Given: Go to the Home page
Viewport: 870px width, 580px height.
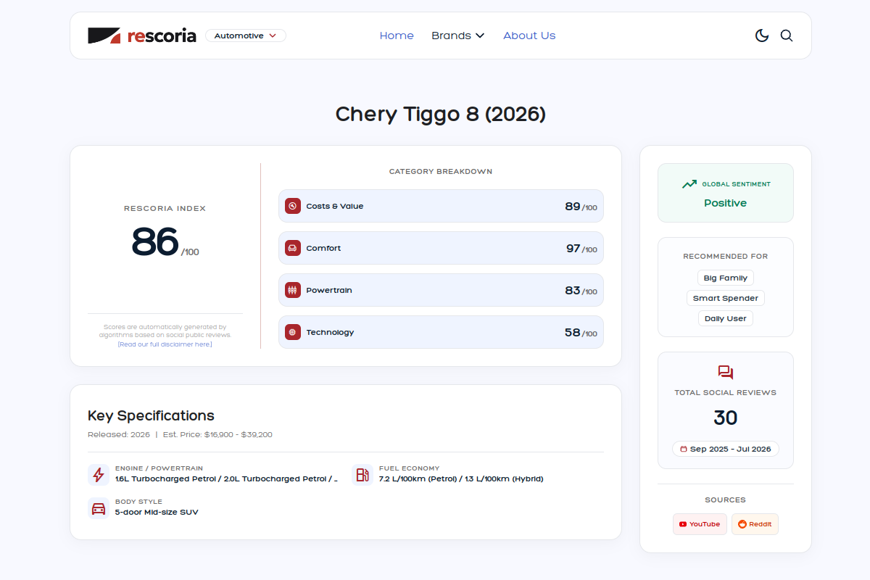Looking at the screenshot, I should click(397, 36).
